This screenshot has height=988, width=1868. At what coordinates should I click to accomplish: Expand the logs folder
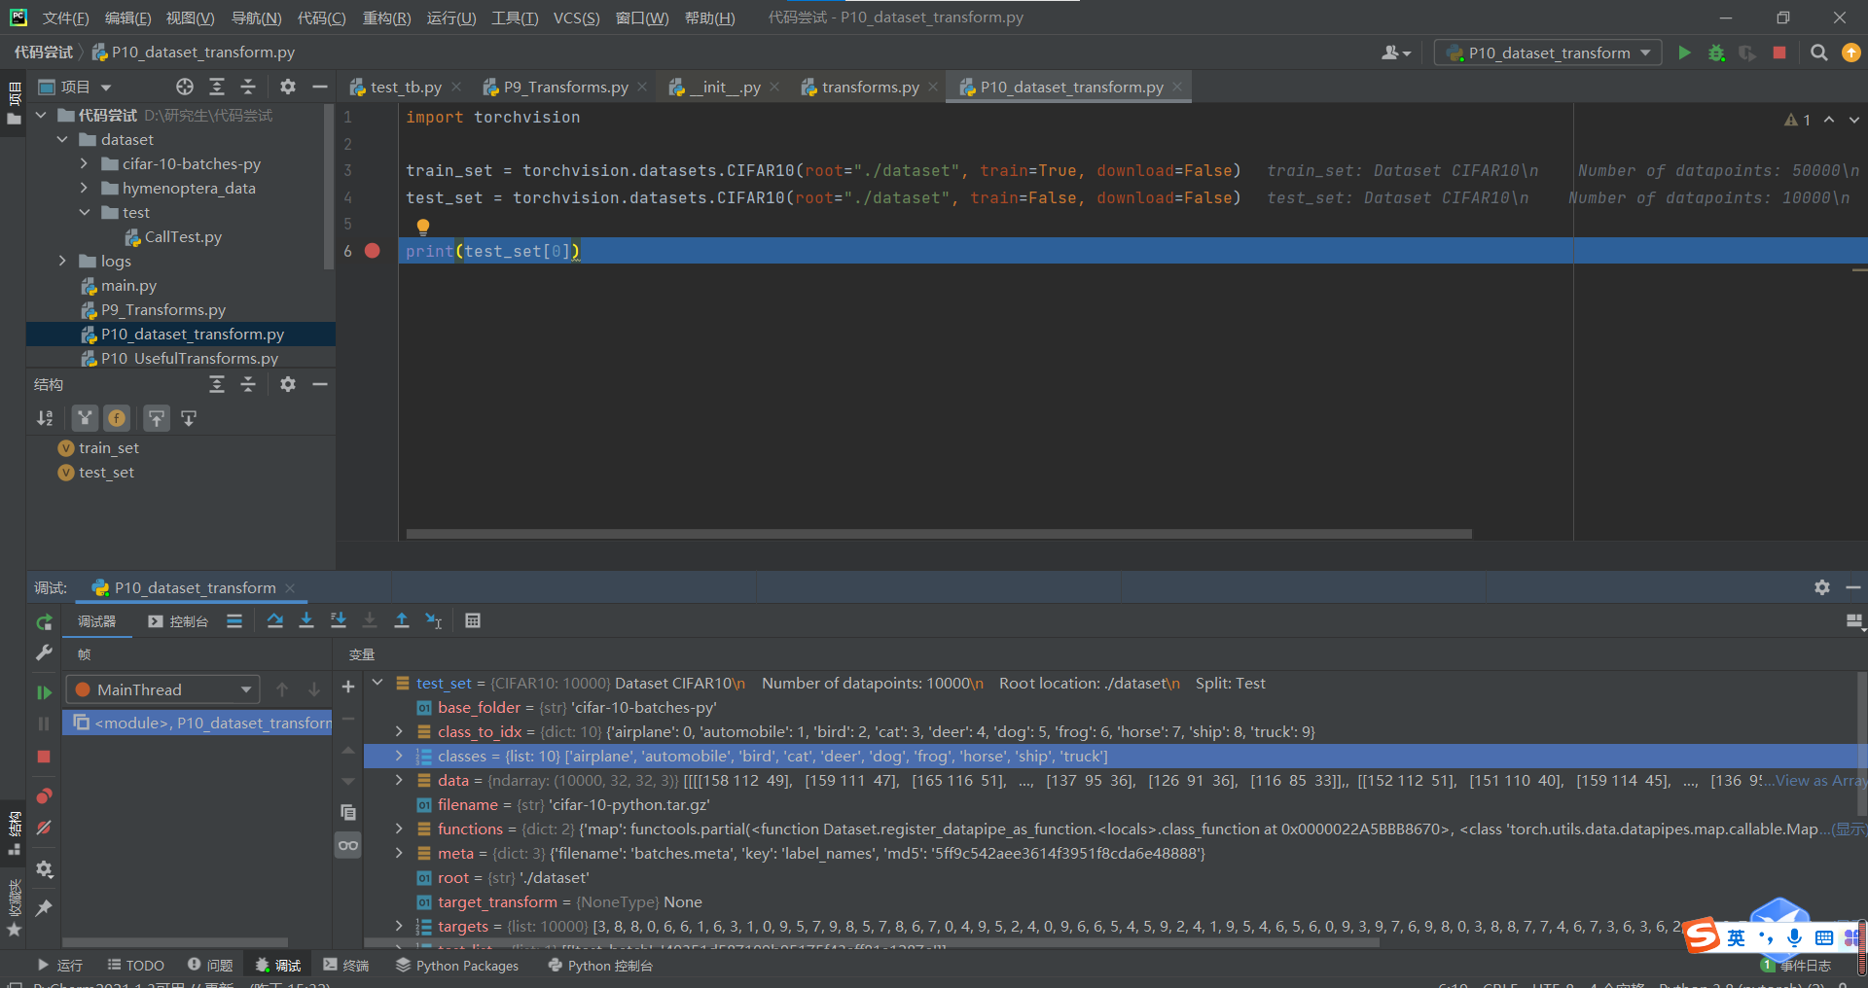point(62,261)
